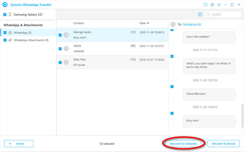Screen dimensions: 244x152
Task: Sort by Date column arrow
Action: coord(148,23)
